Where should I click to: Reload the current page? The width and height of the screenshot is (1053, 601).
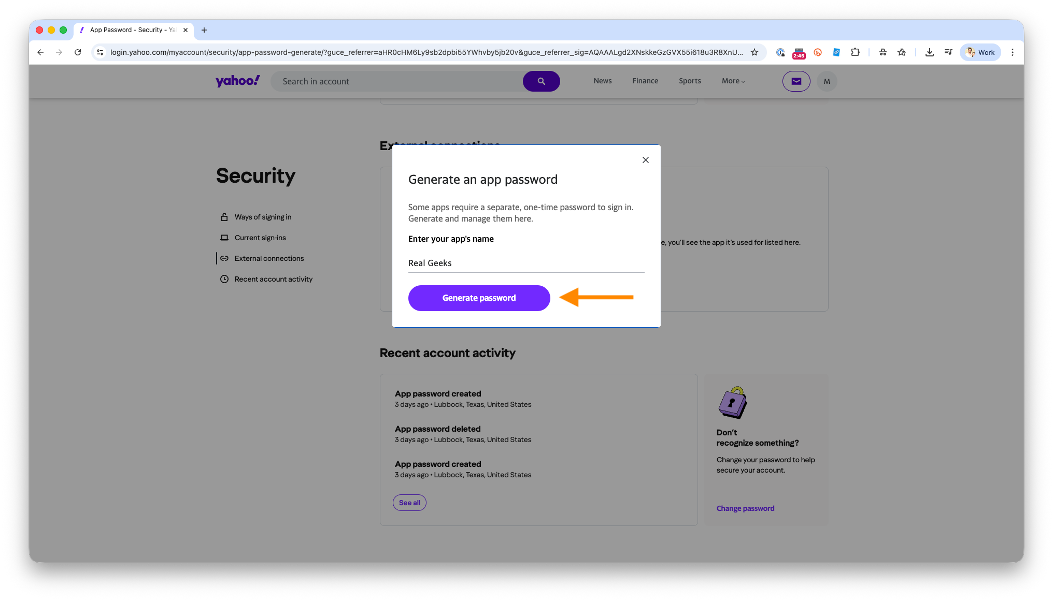coord(78,52)
